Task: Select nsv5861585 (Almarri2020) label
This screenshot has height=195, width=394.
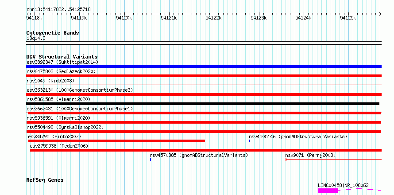Action: 58,99
